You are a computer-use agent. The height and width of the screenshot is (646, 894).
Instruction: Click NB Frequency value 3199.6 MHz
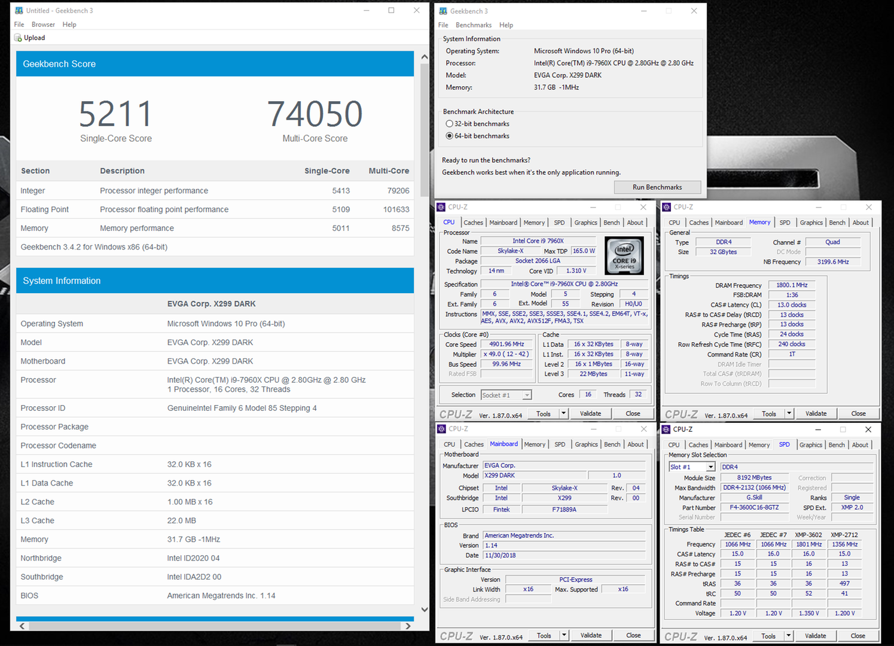[x=833, y=262]
